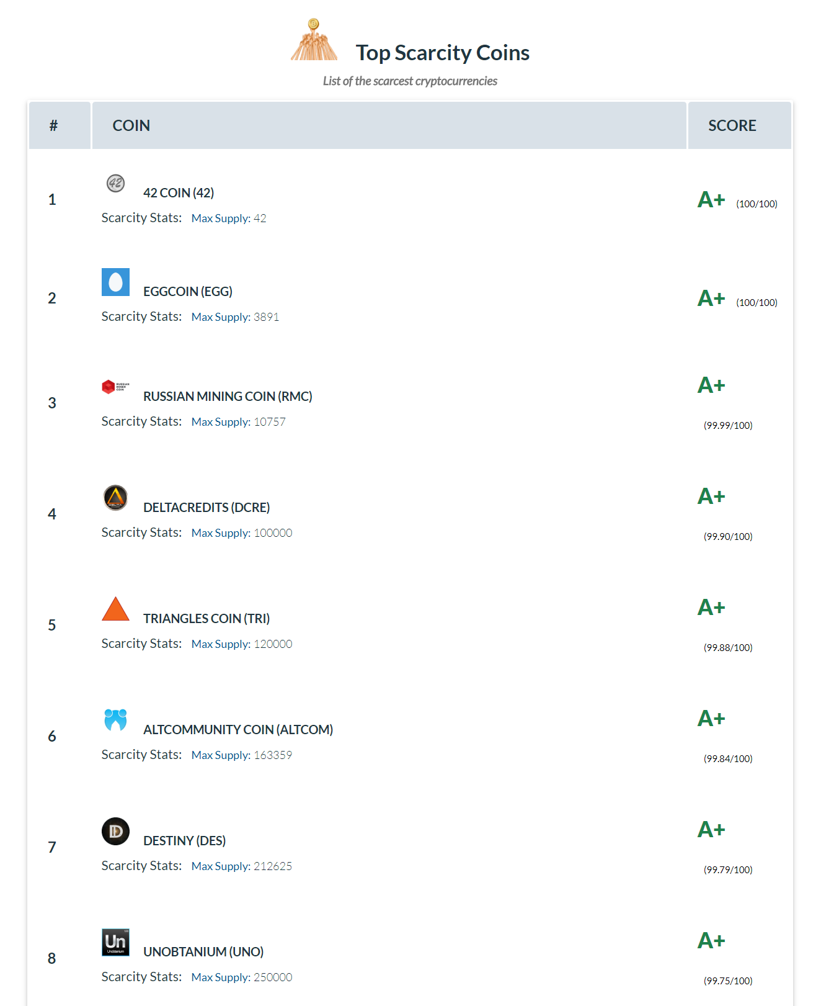821x1006 pixels.
Task: Click the Destiny black D icon
Action: pyautogui.click(x=115, y=831)
